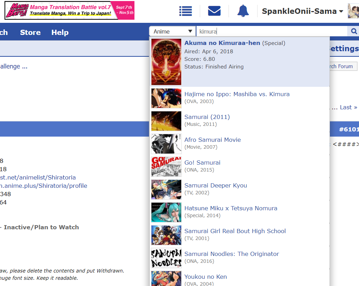Viewport: 359px width, 286px height.
Task: Click the Akuma no Kimuraa-hen cover thumbnail
Action: tap(166, 62)
